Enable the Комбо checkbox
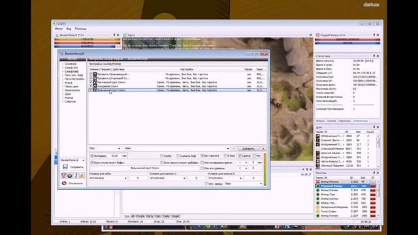Viewport: 418px width, 235px height. (x=162, y=156)
